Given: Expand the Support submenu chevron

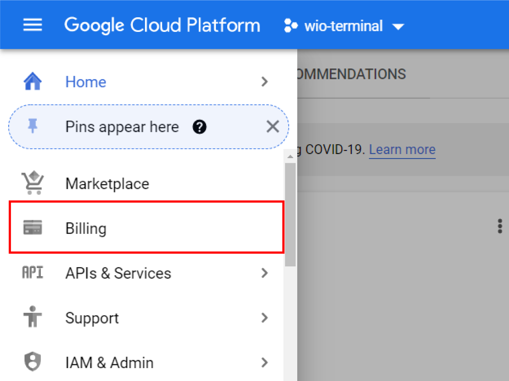Looking at the screenshot, I should click(x=265, y=318).
